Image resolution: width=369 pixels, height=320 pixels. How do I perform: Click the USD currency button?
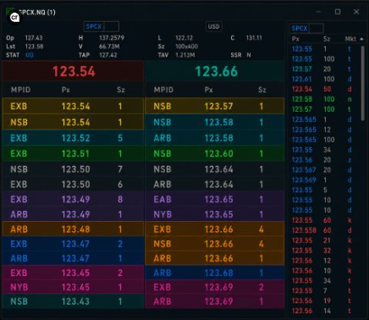pyautogui.click(x=213, y=26)
